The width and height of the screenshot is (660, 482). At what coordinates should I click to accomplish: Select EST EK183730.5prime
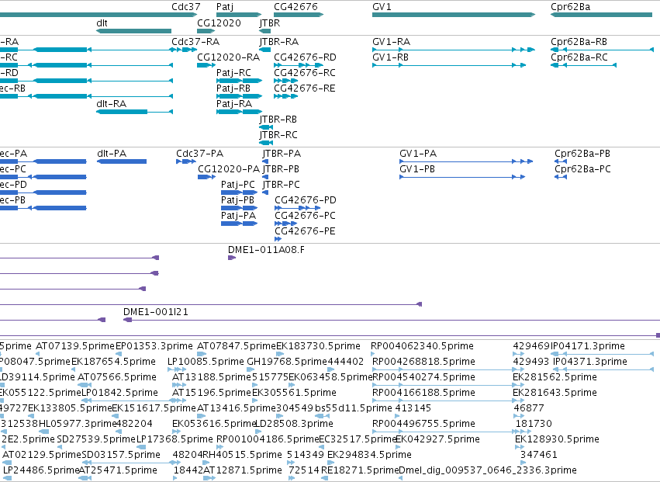(x=318, y=346)
